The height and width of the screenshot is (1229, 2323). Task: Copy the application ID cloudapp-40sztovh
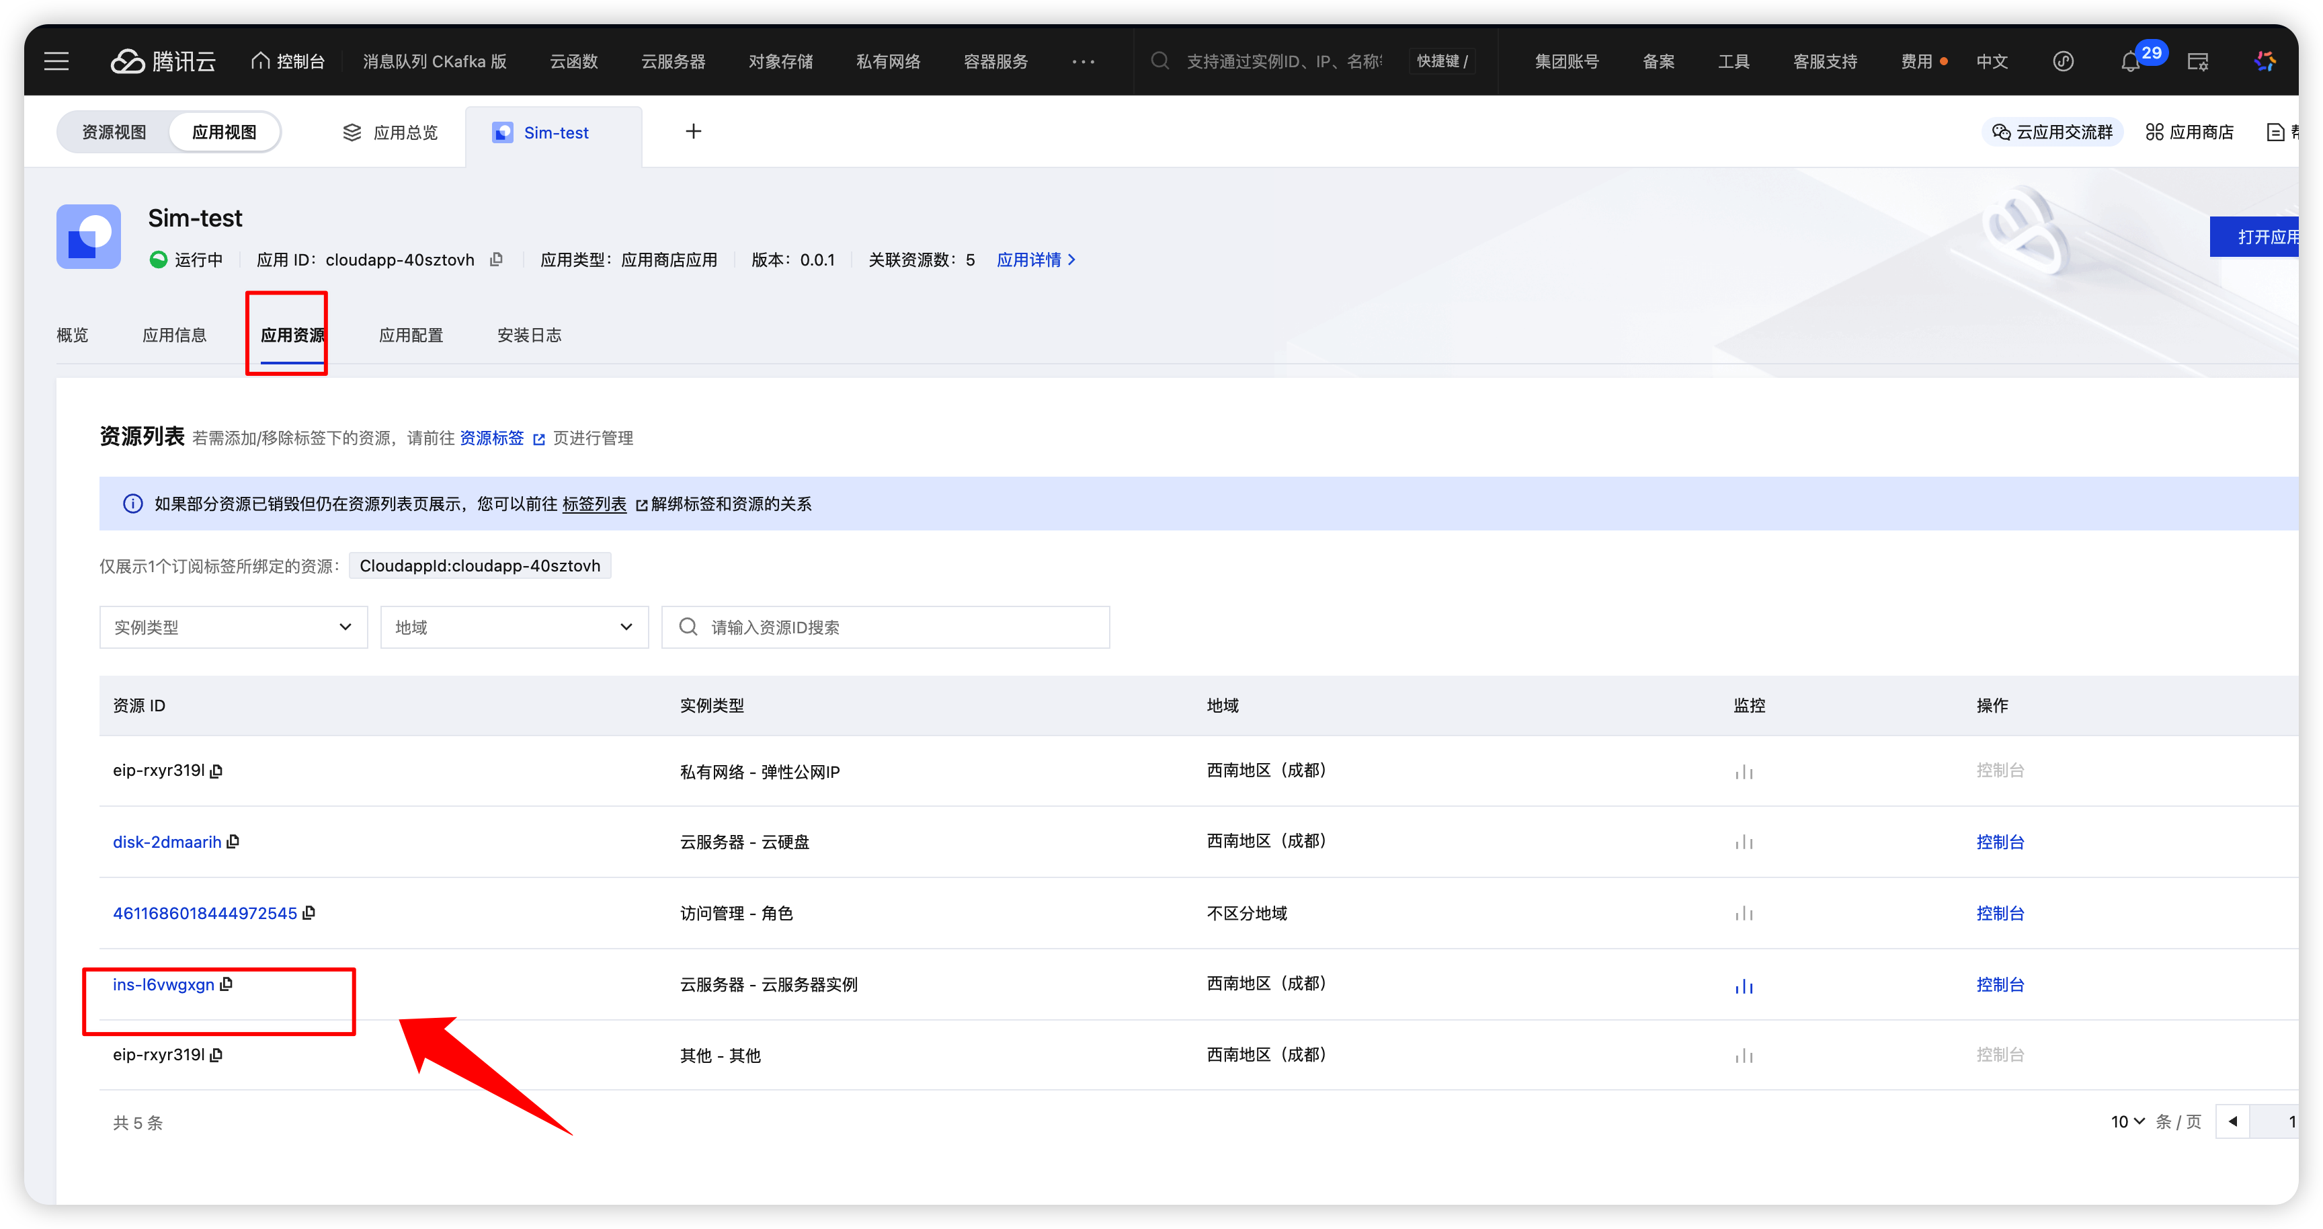[496, 260]
